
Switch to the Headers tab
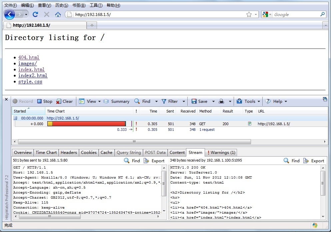[x=69, y=153]
